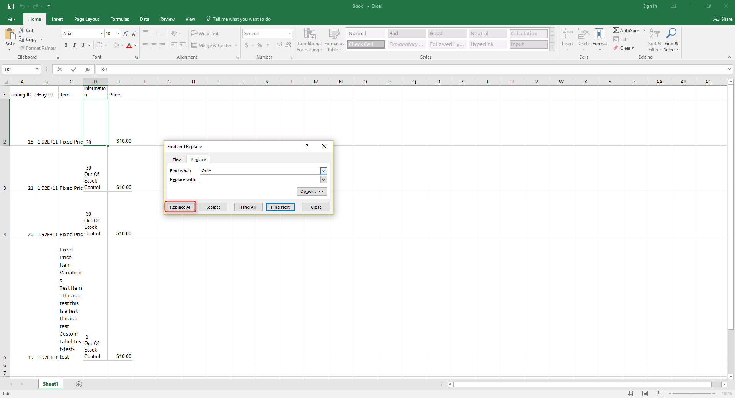Viewport: 735px width, 398px height.
Task: Click Wrap Text
Action: click(x=205, y=33)
